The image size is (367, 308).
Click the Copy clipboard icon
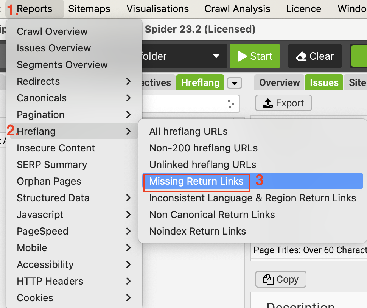coord(268,280)
